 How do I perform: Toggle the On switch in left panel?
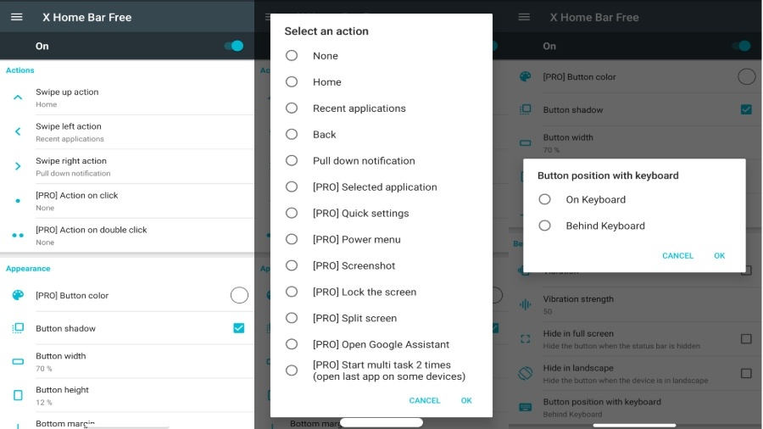tap(234, 46)
